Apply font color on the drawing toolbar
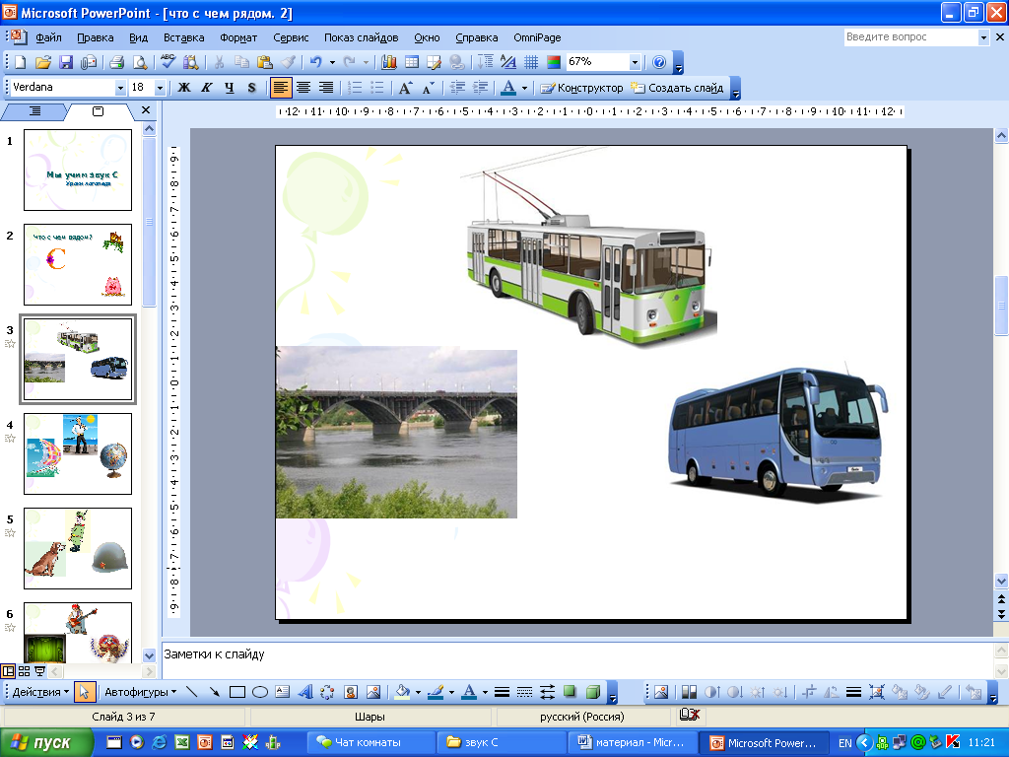1009x757 pixels. pyautogui.click(x=470, y=692)
